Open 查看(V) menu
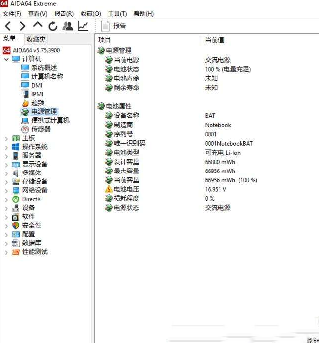The height and width of the screenshot is (343, 319). (38, 14)
